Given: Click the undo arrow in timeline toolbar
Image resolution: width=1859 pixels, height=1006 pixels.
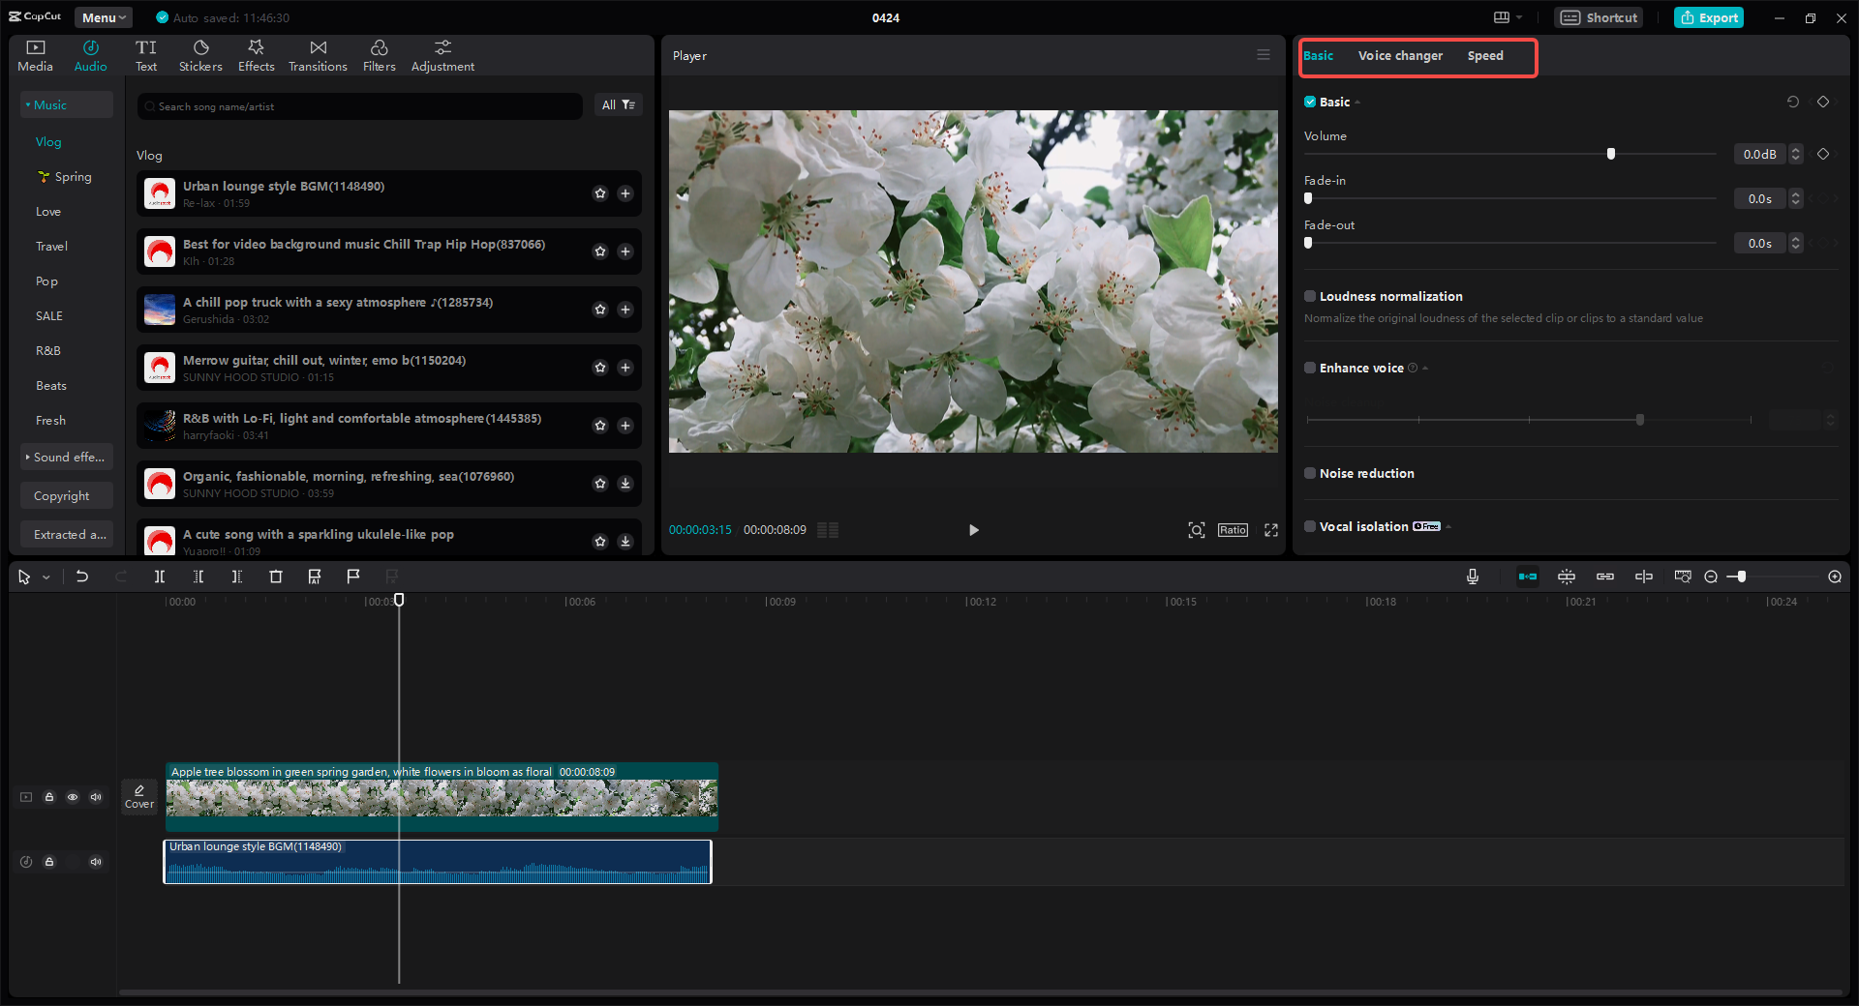Looking at the screenshot, I should [x=82, y=577].
